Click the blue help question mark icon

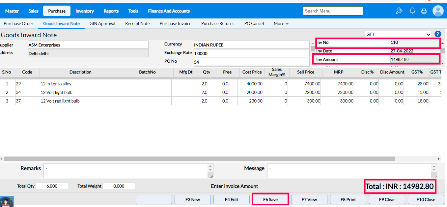437,34
